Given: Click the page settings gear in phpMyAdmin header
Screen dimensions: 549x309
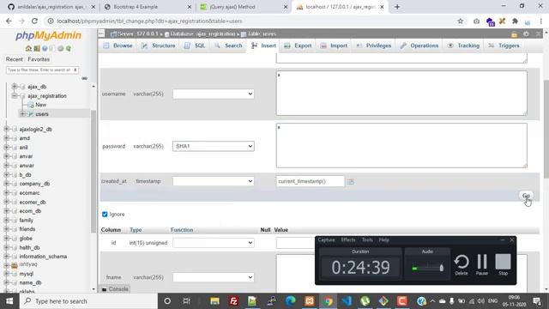Looking at the screenshot, I should tap(526, 34).
